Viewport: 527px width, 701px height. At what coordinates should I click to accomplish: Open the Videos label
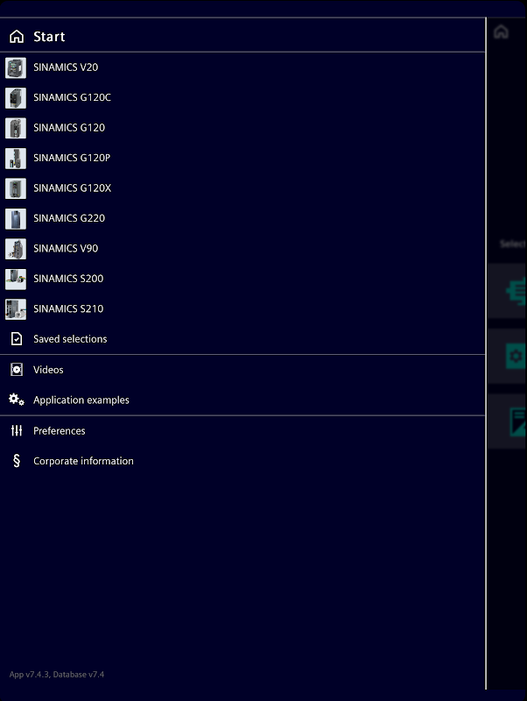[48, 370]
